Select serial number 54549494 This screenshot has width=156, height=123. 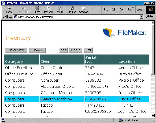(94, 74)
